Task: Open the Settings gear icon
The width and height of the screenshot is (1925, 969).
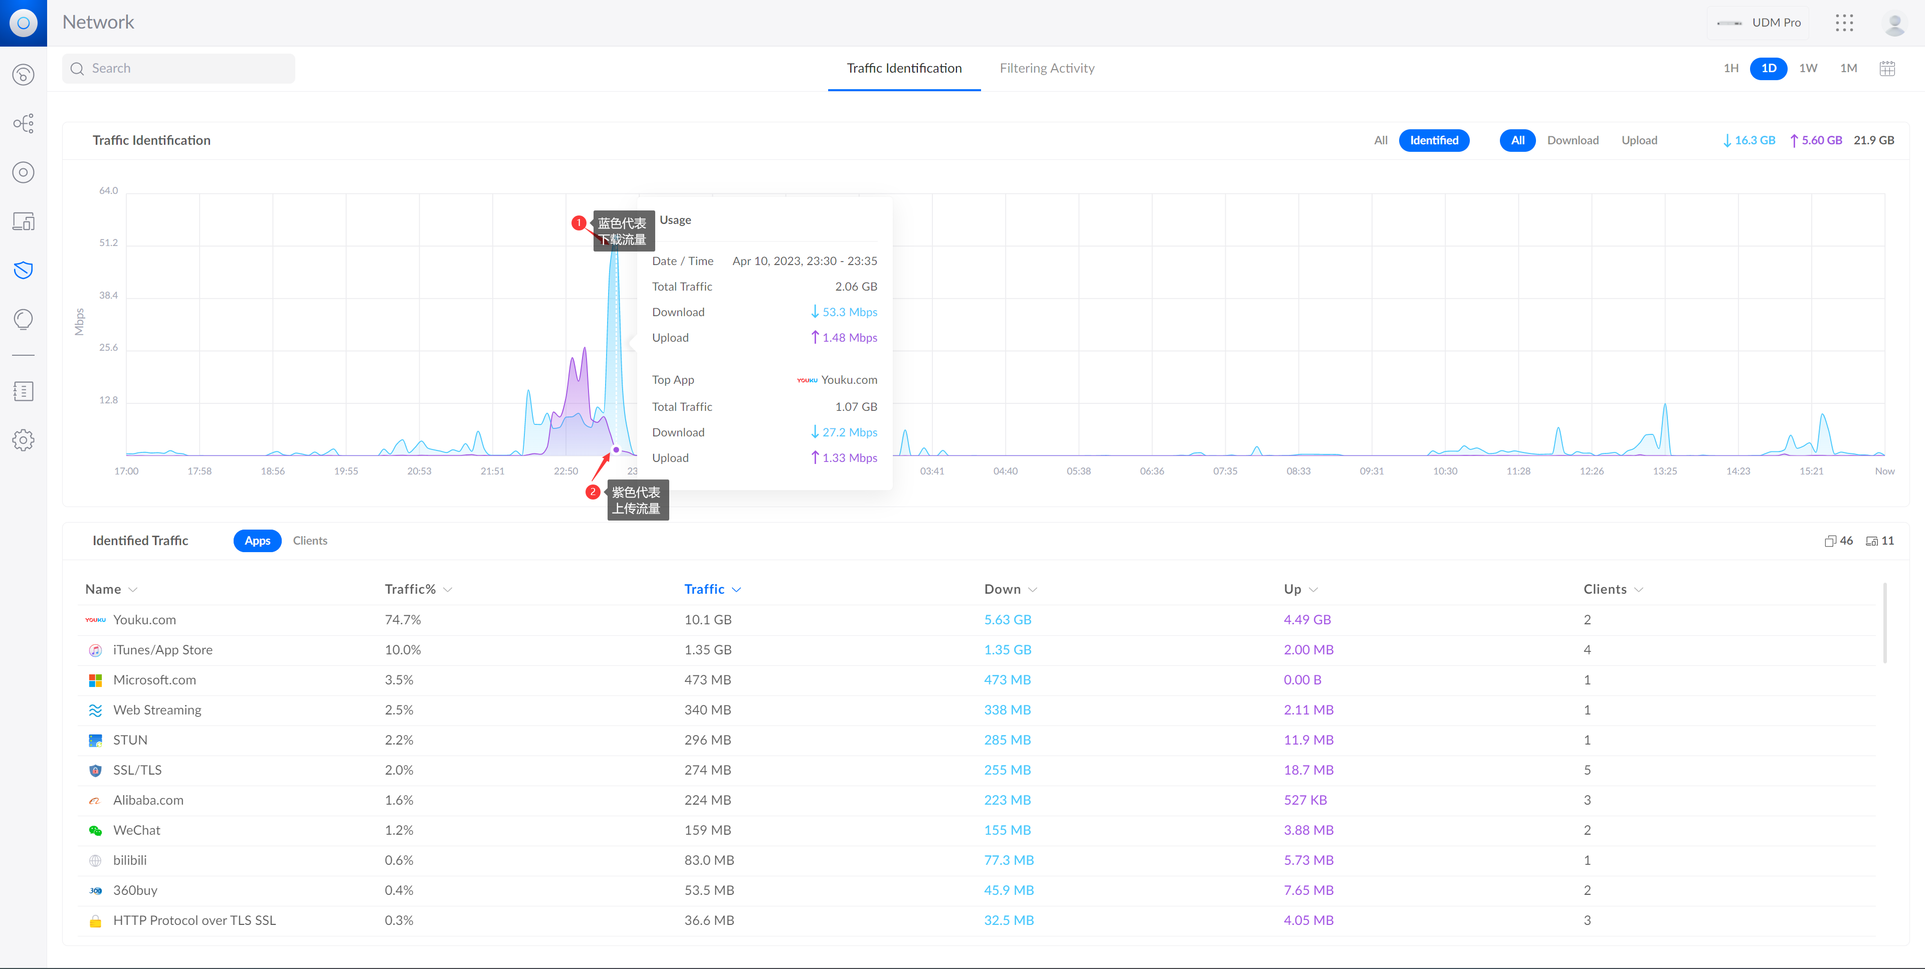Action: (23, 440)
